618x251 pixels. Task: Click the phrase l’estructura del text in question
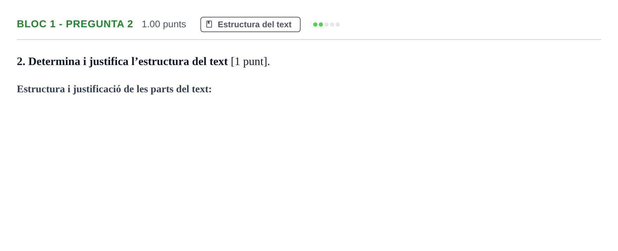coord(179,62)
